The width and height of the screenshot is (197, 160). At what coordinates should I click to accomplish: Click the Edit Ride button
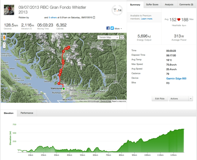(x=160, y=98)
